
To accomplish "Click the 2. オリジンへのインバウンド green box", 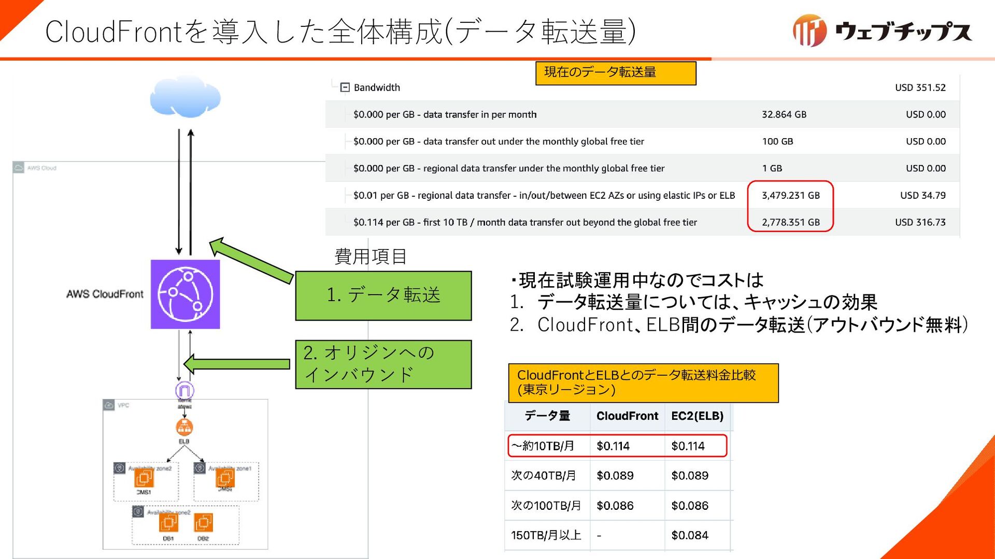I will 383,364.
